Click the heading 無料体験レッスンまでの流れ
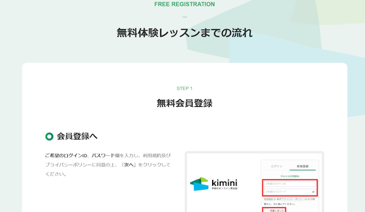 (185, 33)
